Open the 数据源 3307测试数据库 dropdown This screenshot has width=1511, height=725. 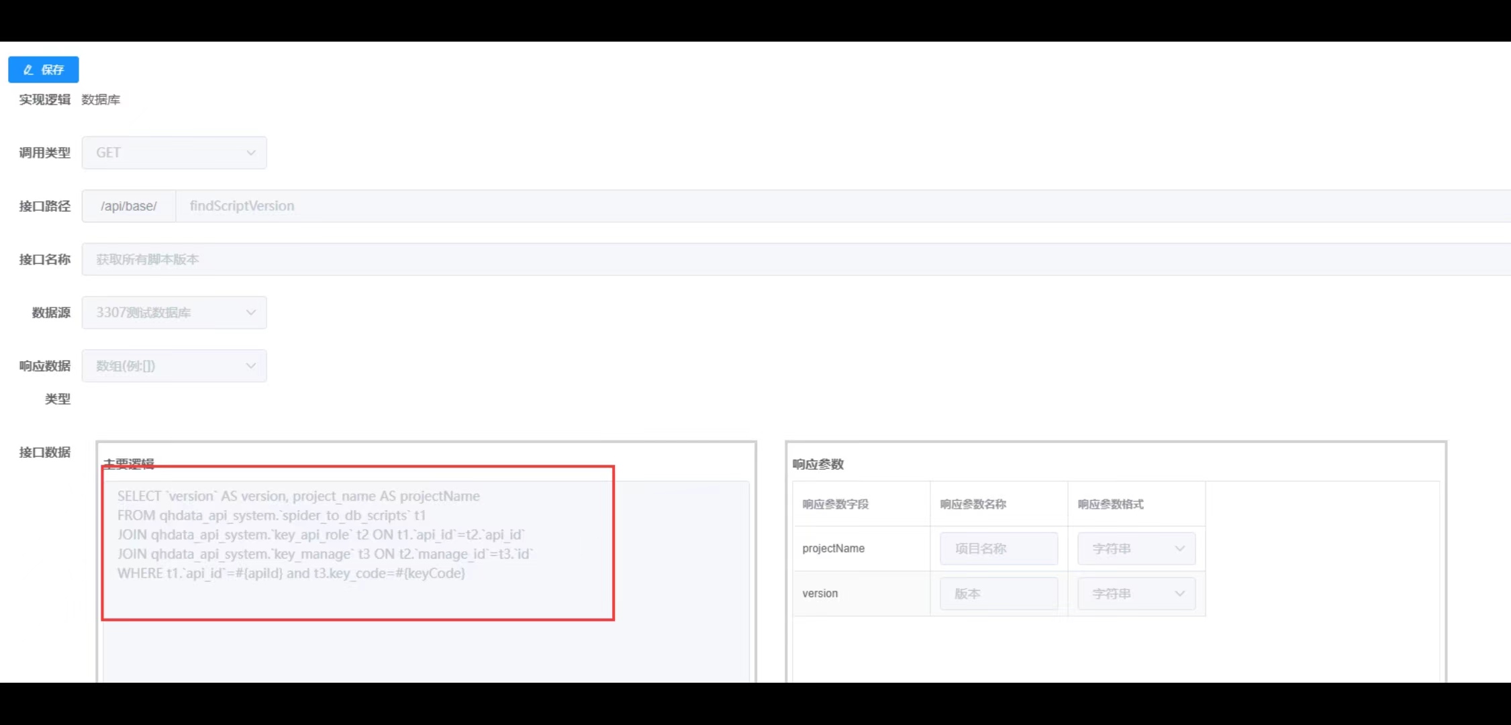(x=175, y=313)
